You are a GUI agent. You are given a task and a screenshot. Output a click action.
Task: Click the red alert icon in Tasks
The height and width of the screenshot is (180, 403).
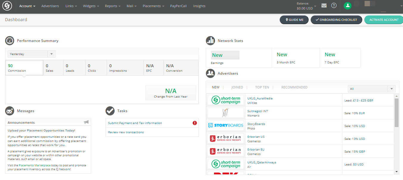coord(195,123)
